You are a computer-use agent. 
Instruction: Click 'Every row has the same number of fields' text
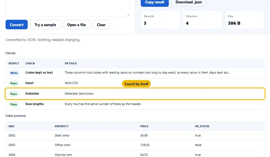[x=103, y=104]
